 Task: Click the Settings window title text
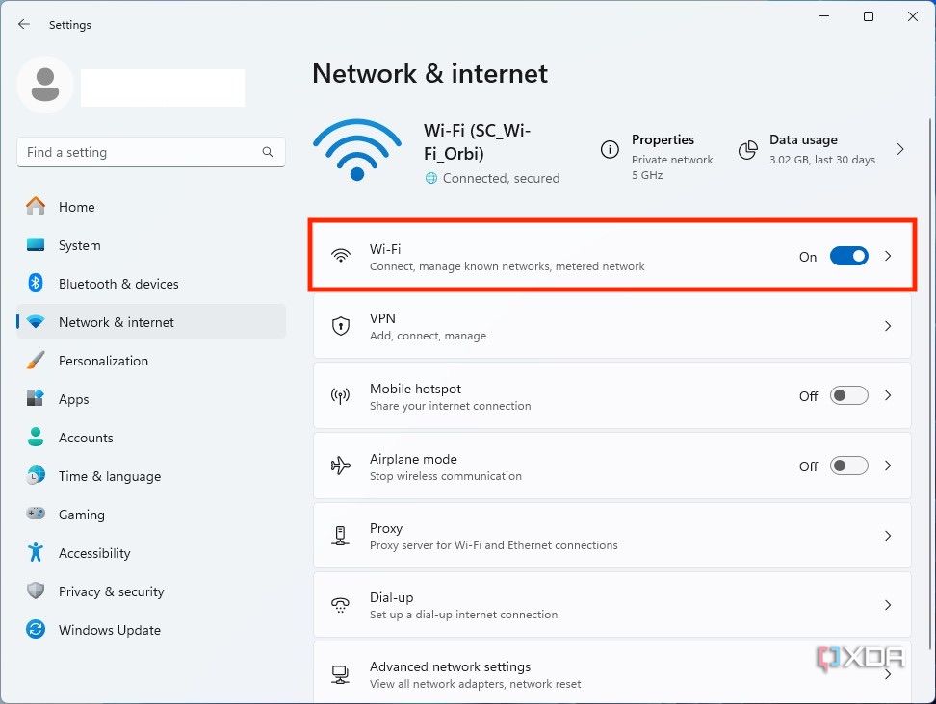70,24
